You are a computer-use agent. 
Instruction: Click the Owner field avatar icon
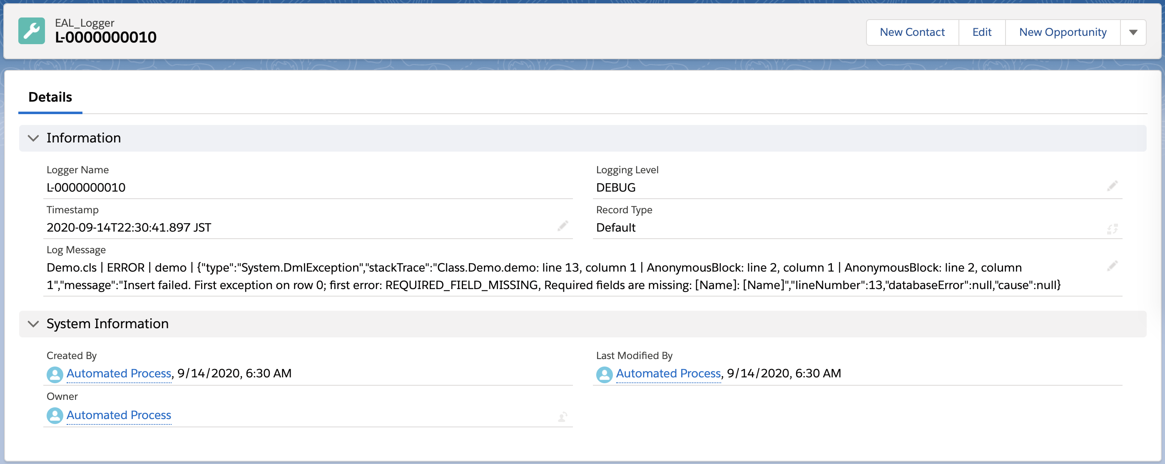[55, 416]
